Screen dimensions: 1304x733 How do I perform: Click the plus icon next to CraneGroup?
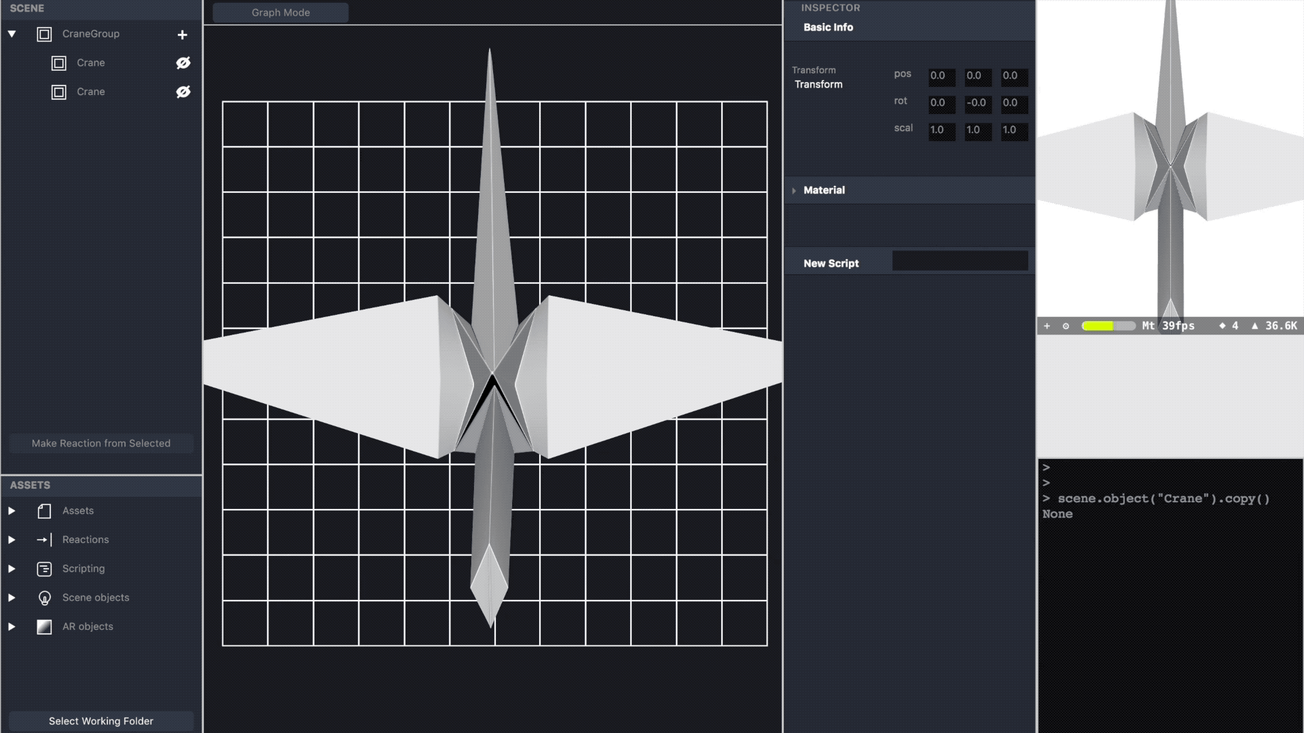click(182, 35)
